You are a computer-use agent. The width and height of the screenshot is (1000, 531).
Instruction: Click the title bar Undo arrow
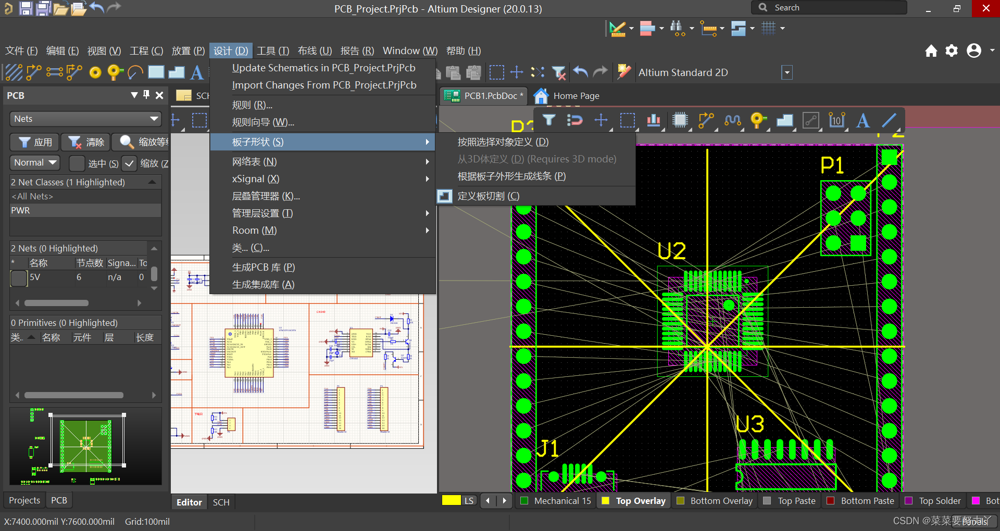click(x=96, y=7)
